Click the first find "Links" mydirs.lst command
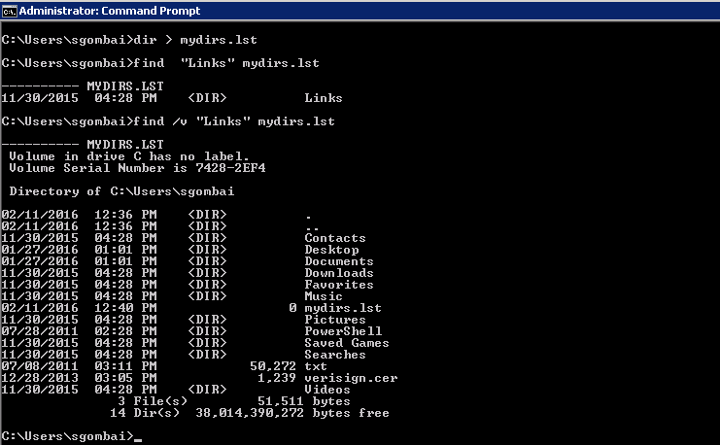720x445 pixels. pyautogui.click(x=160, y=63)
